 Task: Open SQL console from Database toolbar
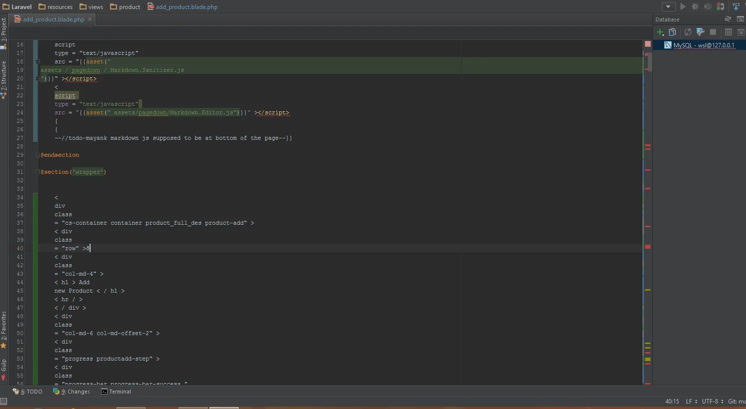coord(741,32)
